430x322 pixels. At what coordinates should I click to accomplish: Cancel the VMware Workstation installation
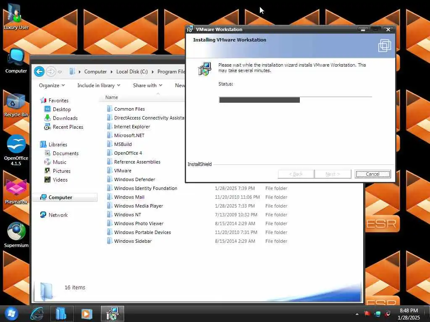pyautogui.click(x=372, y=174)
